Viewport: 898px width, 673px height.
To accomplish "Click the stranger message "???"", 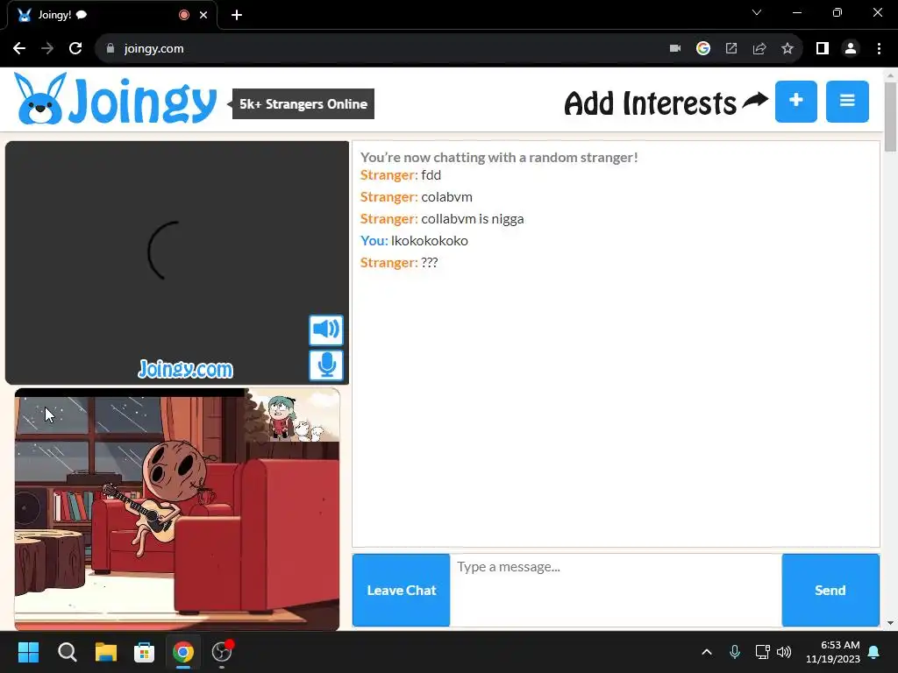I will tap(430, 263).
